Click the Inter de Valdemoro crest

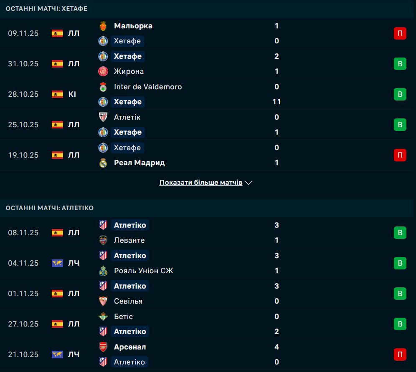pyautogui.click(x=103, y=87)
